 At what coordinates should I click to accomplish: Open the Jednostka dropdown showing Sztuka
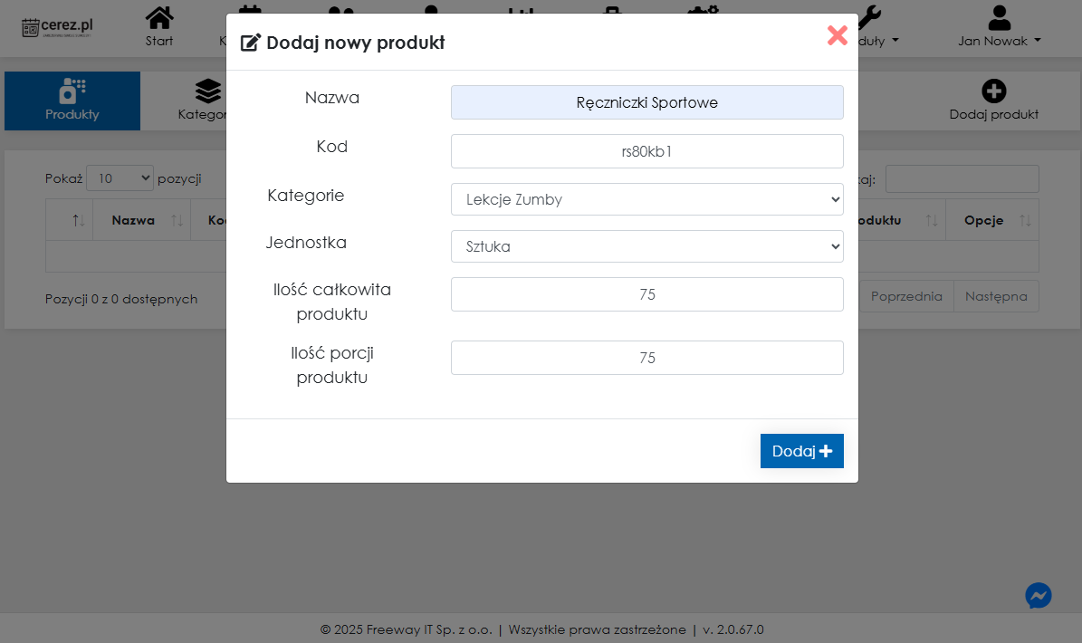tap(646, 245)
